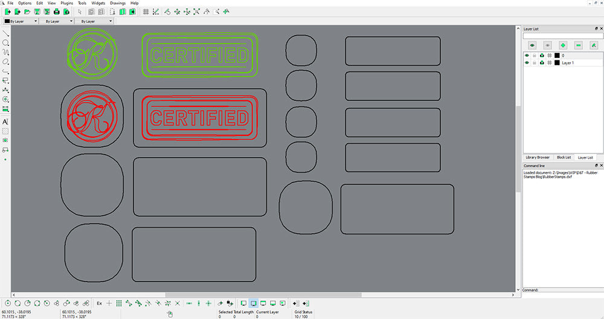
Task: Open the Plugins menu
Action: (x=66, y=3)
